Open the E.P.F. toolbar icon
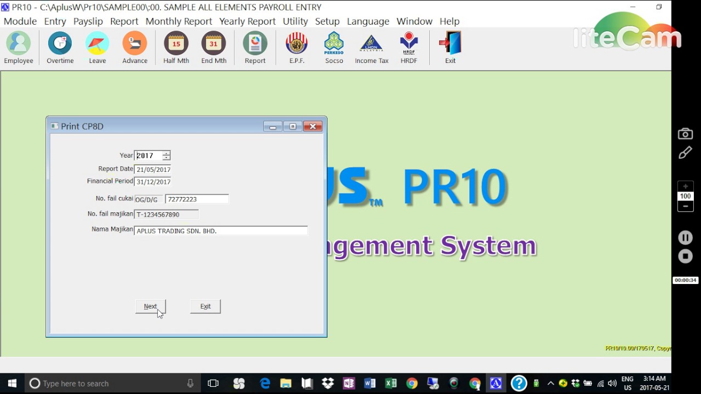 tap(297, 48)
